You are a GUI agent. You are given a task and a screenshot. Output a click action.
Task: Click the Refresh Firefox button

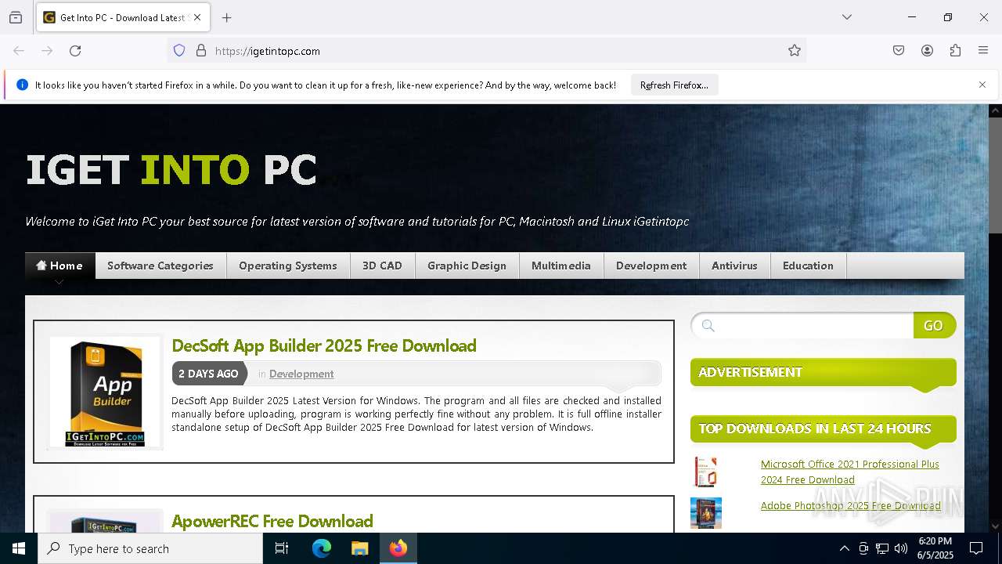[674, 85]
